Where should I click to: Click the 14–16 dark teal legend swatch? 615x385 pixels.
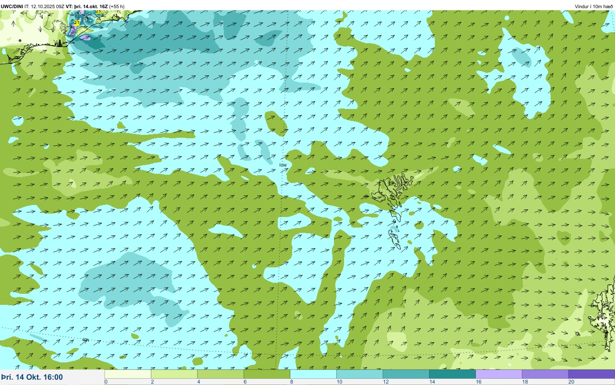(x=452, y=374)
